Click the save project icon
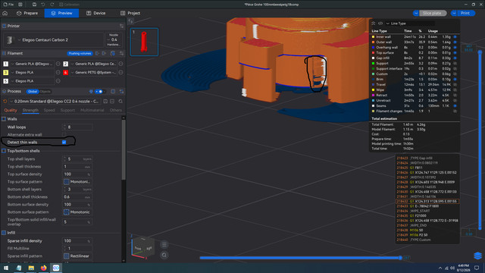The width and height of the screenshot is (485, 273). (x=34, y=5)
